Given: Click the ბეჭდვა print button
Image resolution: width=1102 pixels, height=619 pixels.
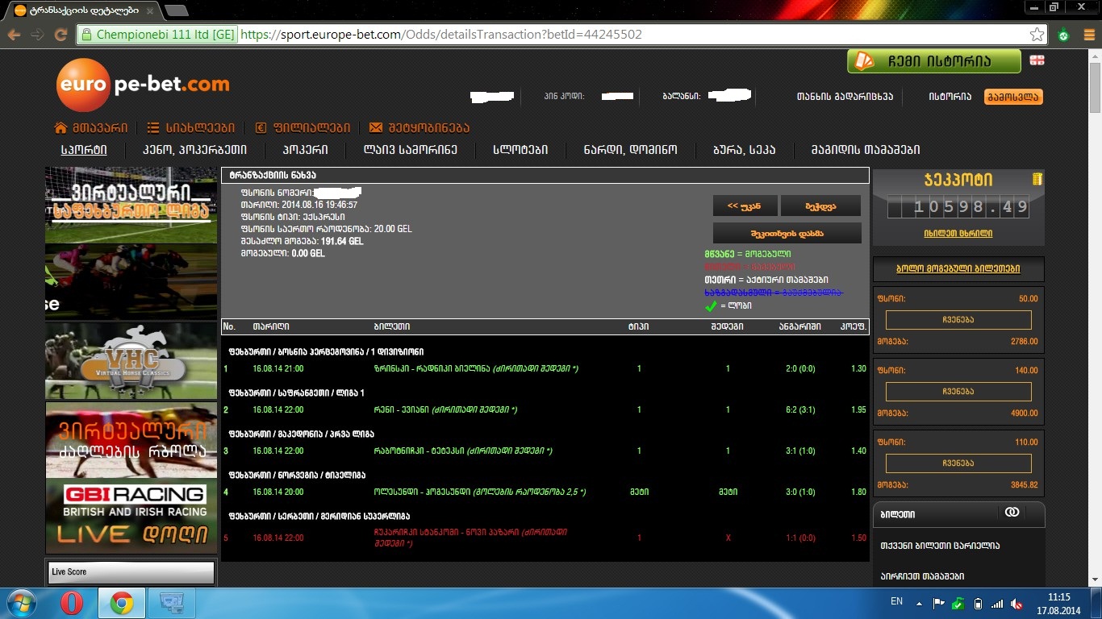Looking at the screenshot, I should (820, 206).
